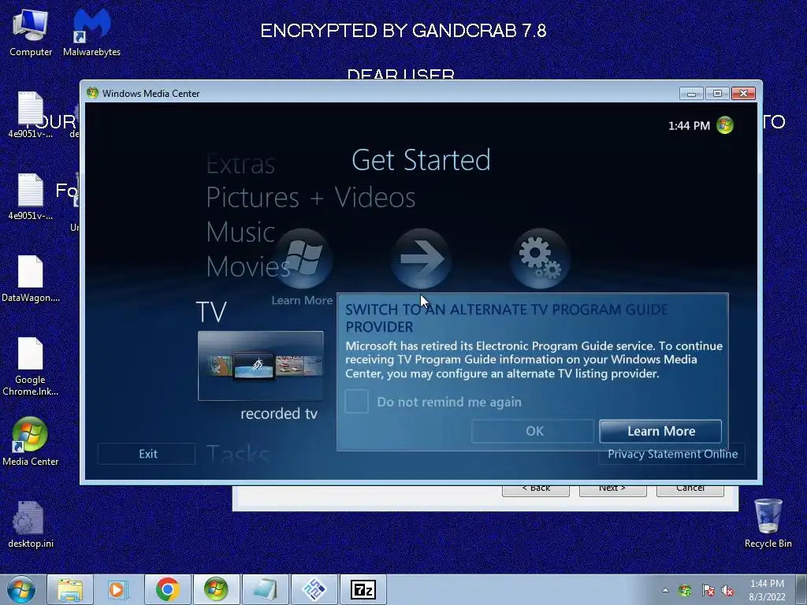Select the Movies menu strip
Viewport: 807px width, 605px height.
[248, 266]
